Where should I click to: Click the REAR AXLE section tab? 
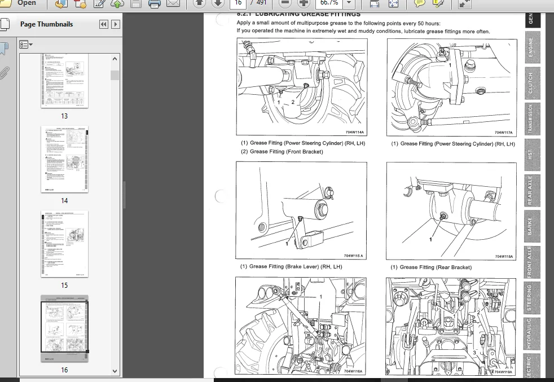point(533,191)
